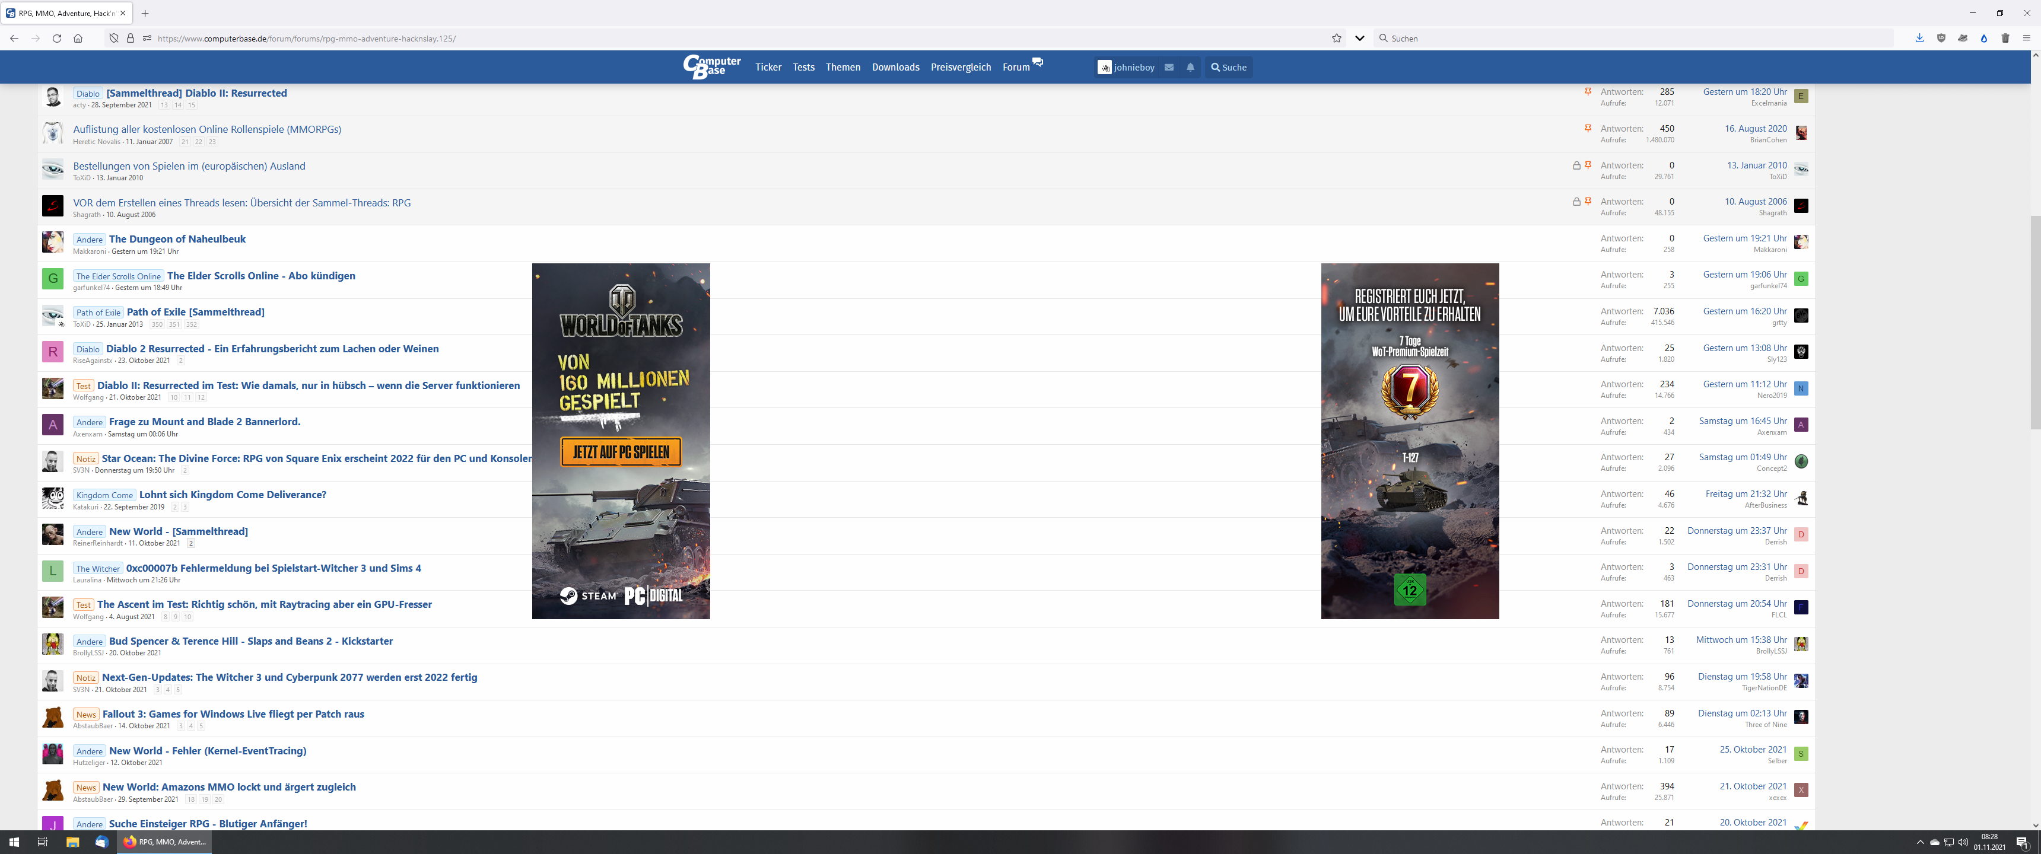Open the Preisvergleich navigation item
Image resolution: width=2041 pixels, height=854 pixels.
[961, 68]
